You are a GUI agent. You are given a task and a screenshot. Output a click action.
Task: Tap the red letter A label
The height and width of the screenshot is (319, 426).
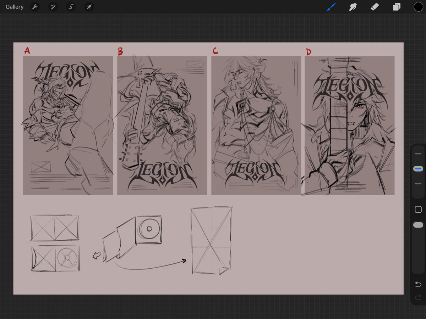coord(27,51)
